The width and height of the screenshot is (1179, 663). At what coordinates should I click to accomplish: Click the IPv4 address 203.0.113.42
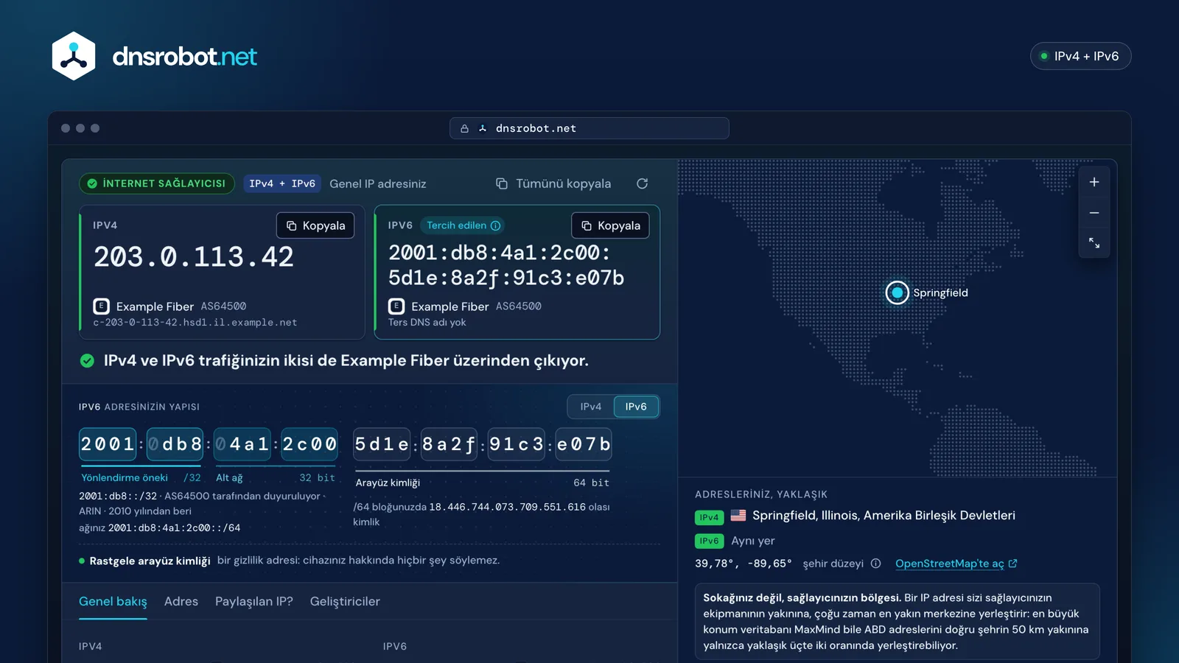click(194, 257)
